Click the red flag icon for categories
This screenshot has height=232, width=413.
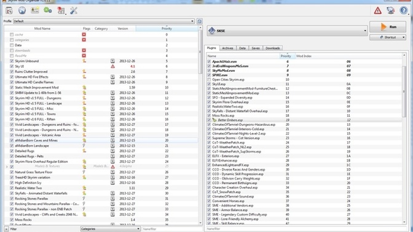pyautogui.click(x=84, y=40)
